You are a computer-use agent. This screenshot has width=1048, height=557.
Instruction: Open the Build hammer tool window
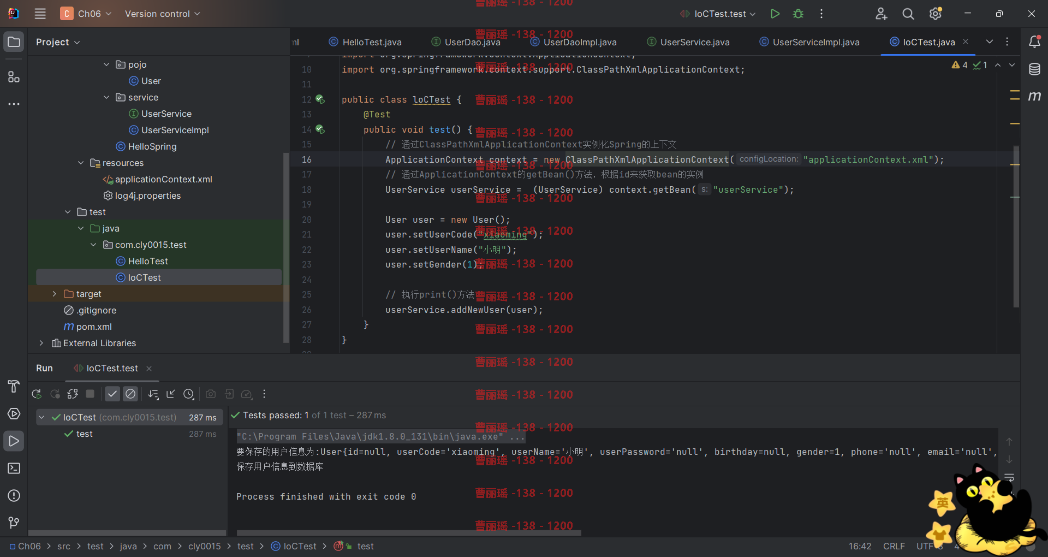click(x=14, y=386)
